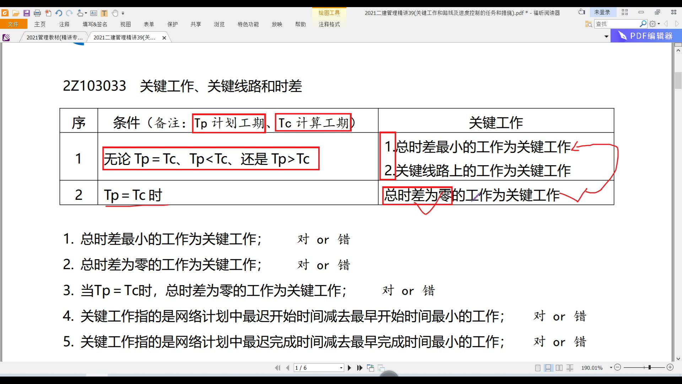Click the next view icon
This screenshot has height=384, width=682.
click(381, 368)
